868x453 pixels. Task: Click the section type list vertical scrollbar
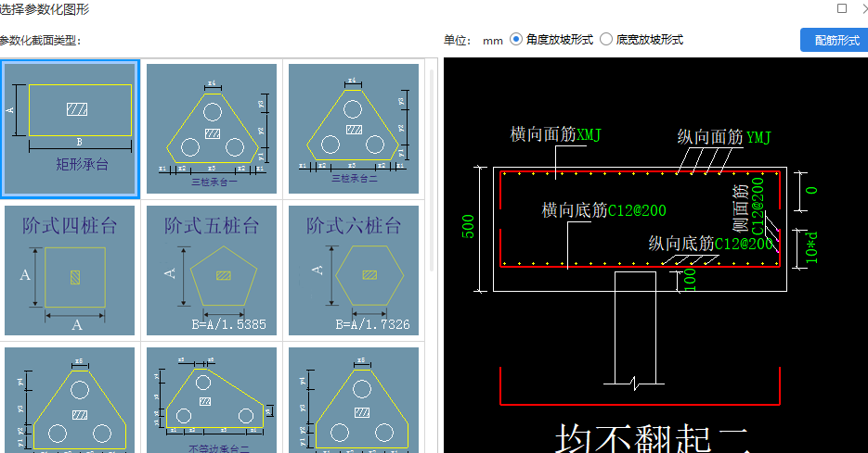coord(432,170)
